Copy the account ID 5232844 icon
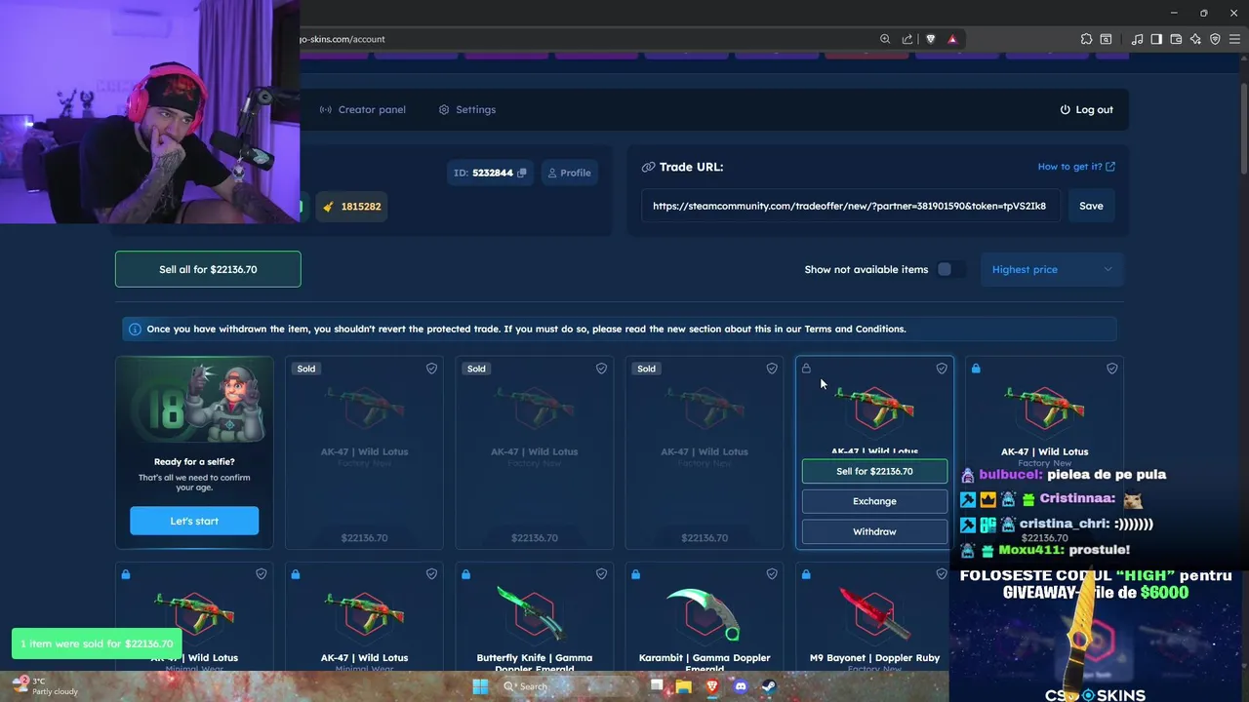This screenshot has height=702, width=1249. 522,173
